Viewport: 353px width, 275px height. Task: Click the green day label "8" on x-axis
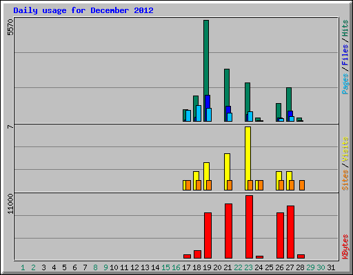[95, 267]
